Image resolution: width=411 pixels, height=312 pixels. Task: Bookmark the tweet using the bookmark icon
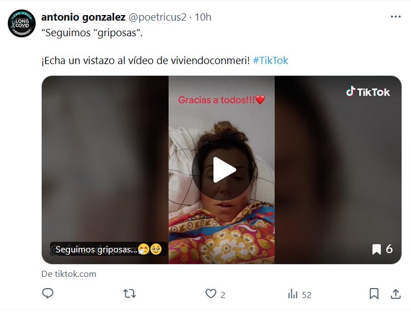click(374, 294)
